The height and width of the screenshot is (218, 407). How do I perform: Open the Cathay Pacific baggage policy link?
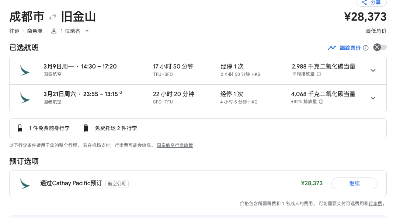(x=175, y=145)
